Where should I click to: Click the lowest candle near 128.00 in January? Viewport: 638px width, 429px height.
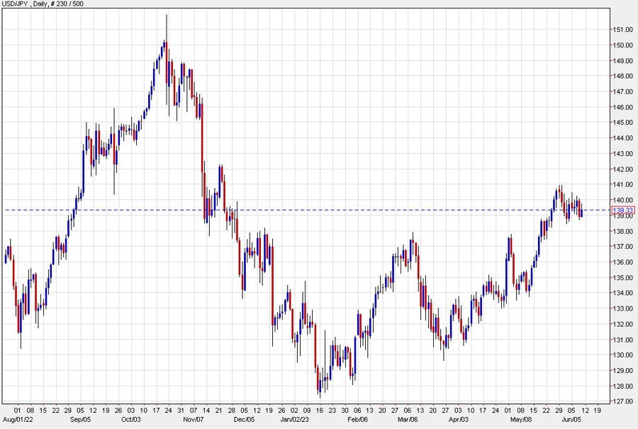tap(320, 391)
